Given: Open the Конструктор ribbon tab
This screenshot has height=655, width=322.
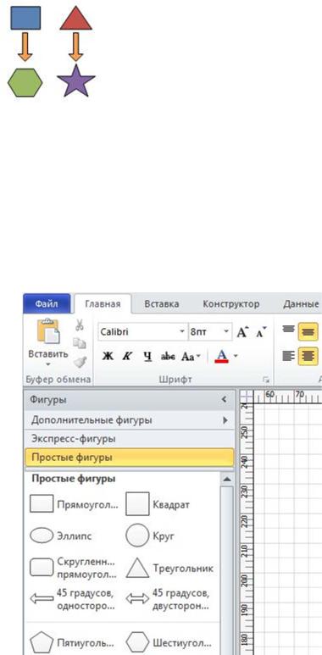Looking at the screenshot, I should 231,303.
